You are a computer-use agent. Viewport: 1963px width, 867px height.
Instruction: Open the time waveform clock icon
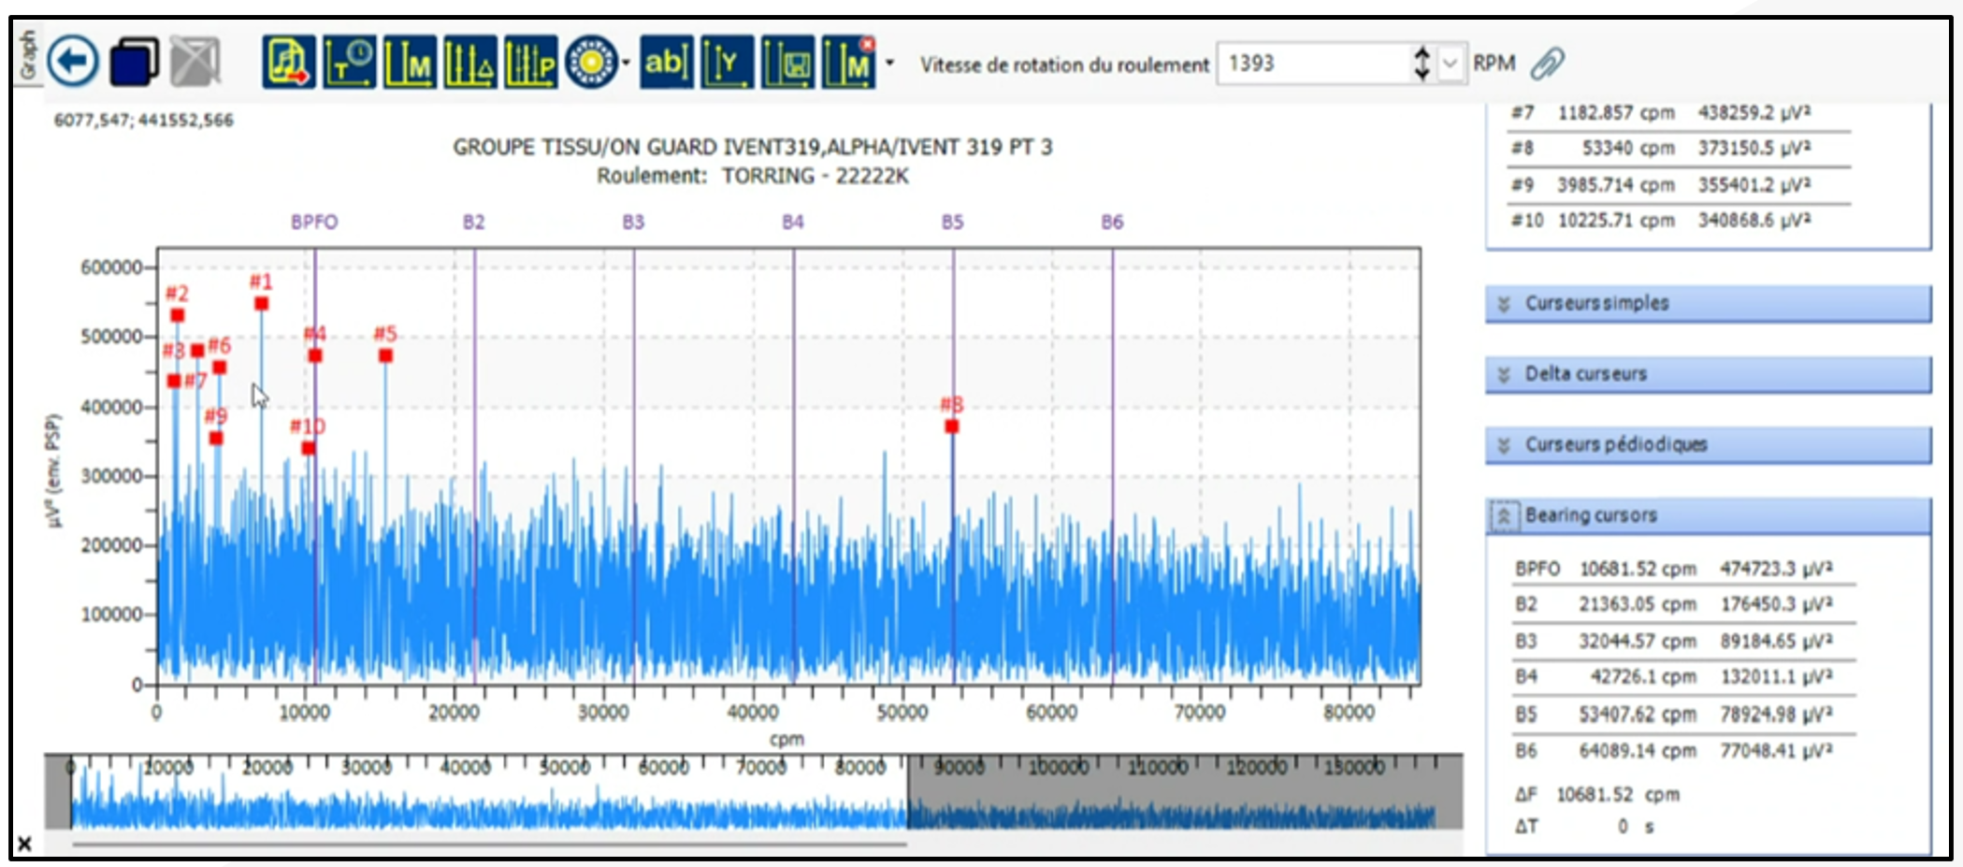[349, 63]
